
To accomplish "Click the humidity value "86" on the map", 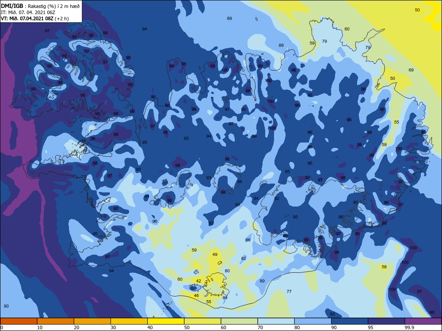I will (x=248, y=240).
